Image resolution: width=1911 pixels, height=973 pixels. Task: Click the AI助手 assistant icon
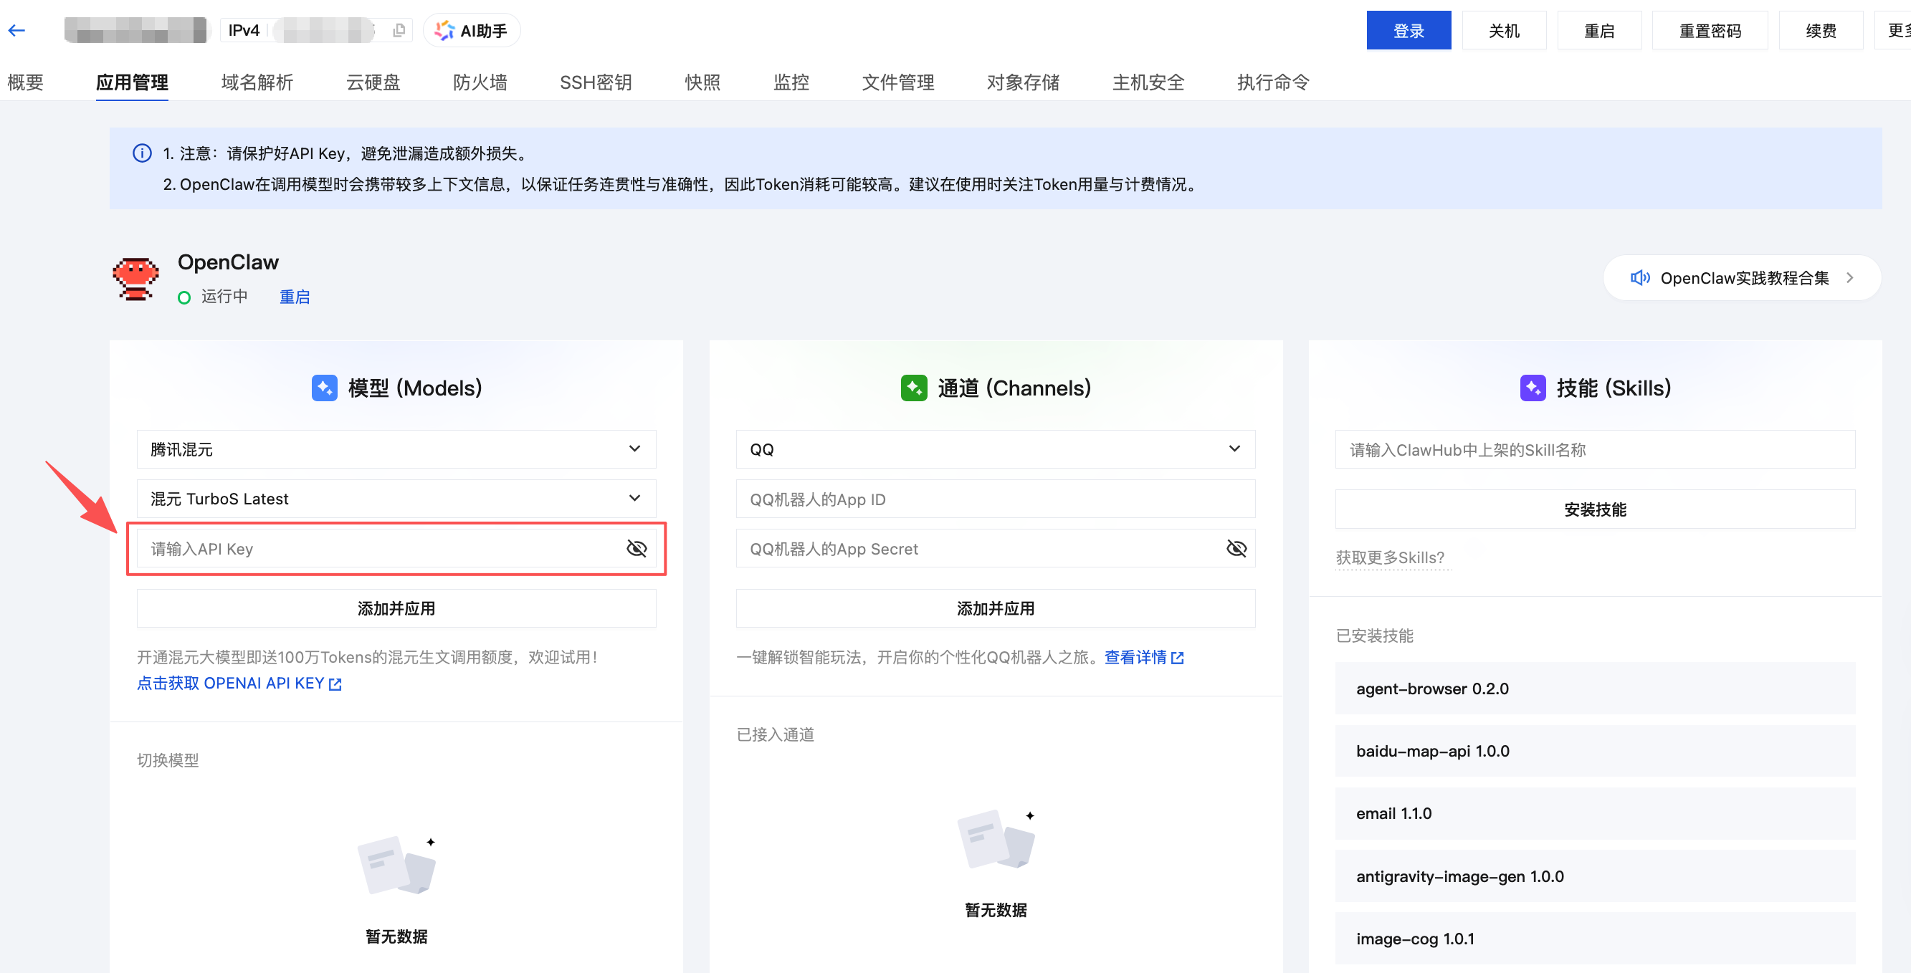point(445,29)
